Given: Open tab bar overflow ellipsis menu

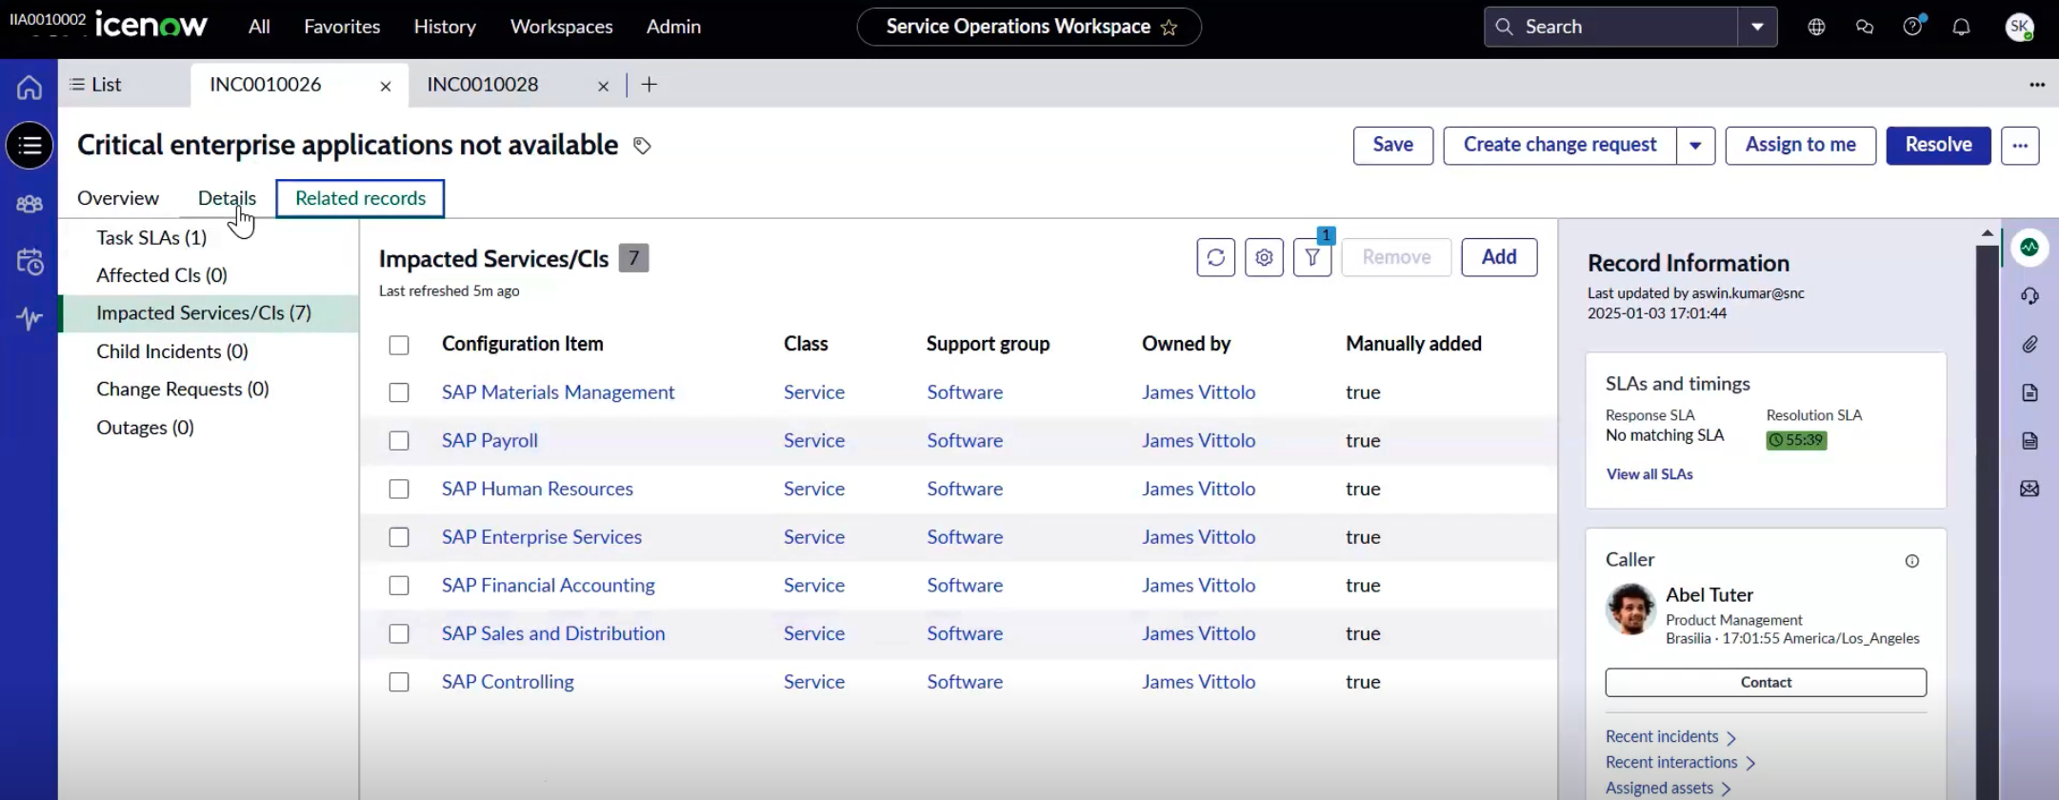Looking at the screenshot, I should (x=2037, y=85).
